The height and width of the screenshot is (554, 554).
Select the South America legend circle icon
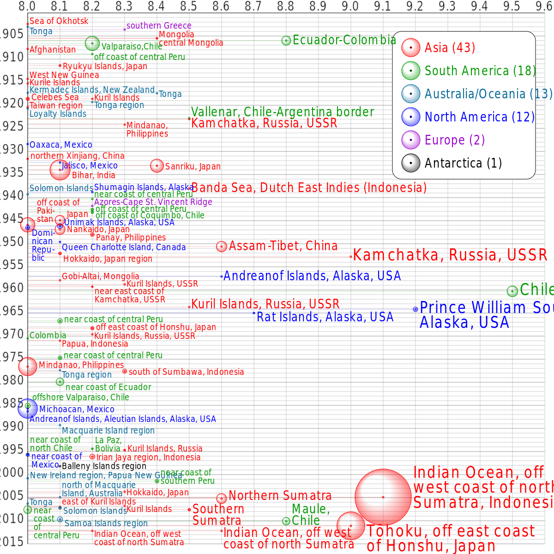[410, 71]
